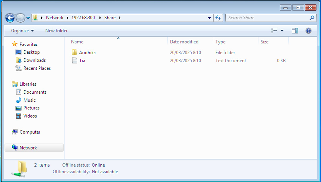Open the recent pages dropdown arrow
Image resolution: width=321 pixels, height=182 pixels.
pos(28,18)
